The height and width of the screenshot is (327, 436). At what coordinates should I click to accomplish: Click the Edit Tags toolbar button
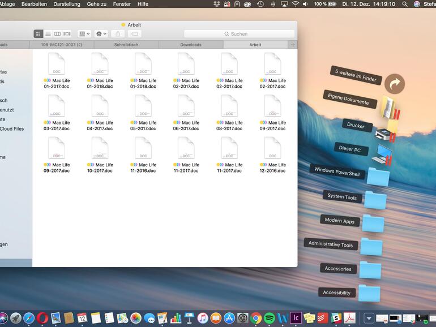(x=135, y=34)
